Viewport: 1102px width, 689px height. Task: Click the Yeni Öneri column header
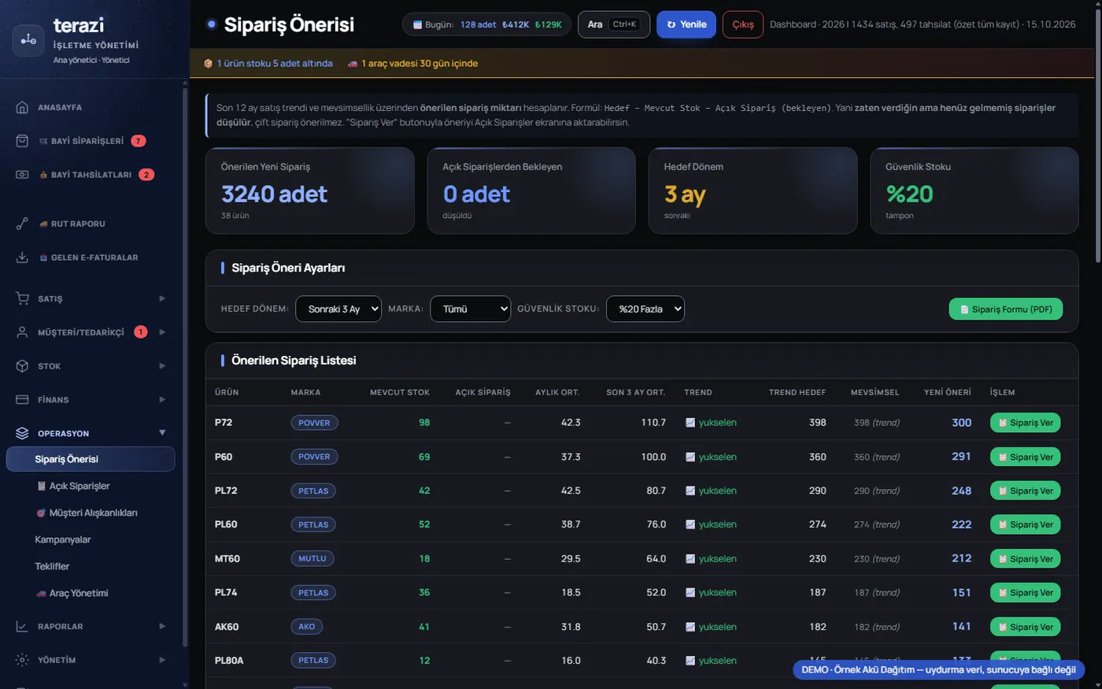click(948, 392)
